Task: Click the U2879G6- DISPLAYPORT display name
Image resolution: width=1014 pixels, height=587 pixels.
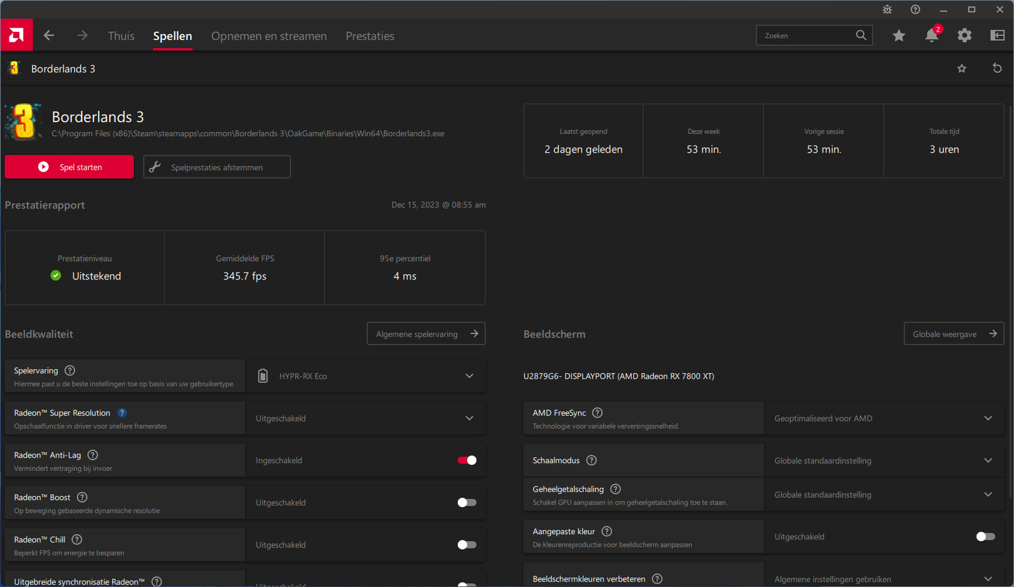Action: coord(618,376)
